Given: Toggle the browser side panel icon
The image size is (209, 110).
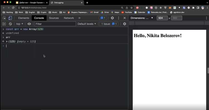Looking at the screenshot, I should click(198, 8).
